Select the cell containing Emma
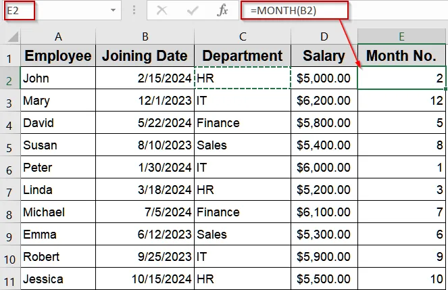 coord(58,234)
